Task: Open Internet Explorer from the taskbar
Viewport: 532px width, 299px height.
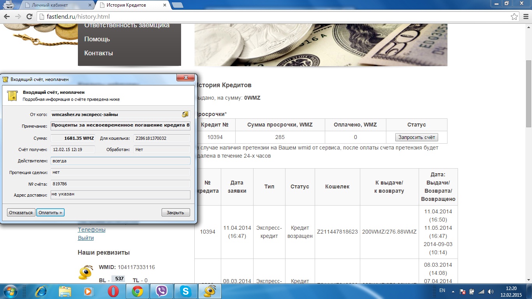Action: 41,291
